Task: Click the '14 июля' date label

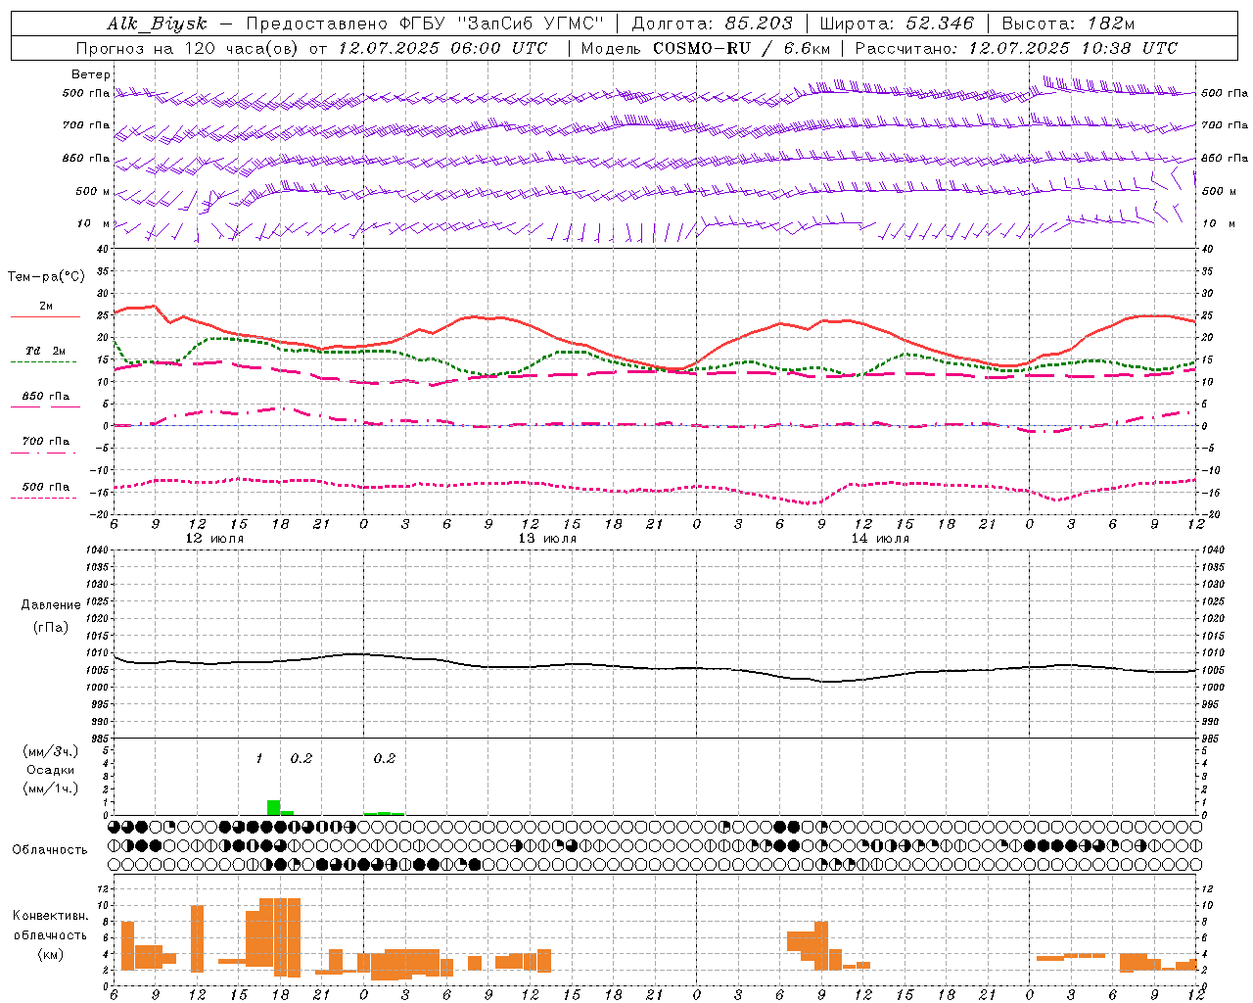Action: (x=880, y=539)
